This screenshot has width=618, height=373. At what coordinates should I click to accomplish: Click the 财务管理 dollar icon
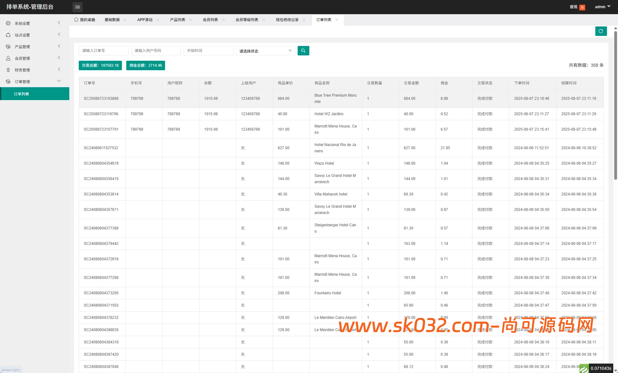[x=8, y=70]
